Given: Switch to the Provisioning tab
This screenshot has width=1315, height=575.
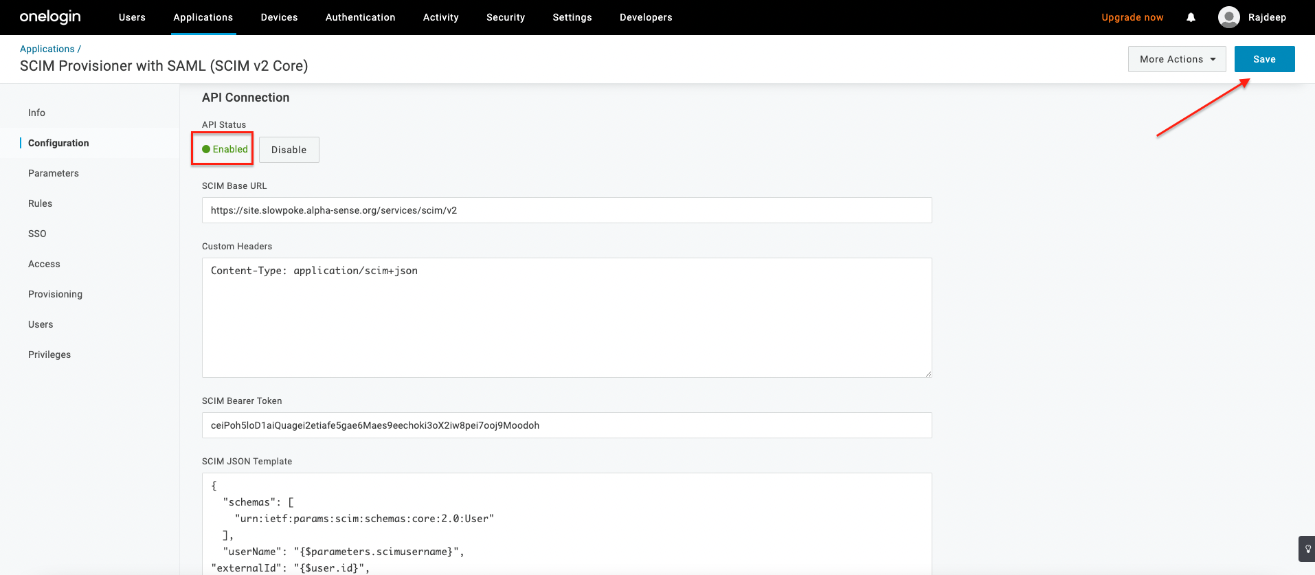Looking at the screenshot, I should (55, 294).
